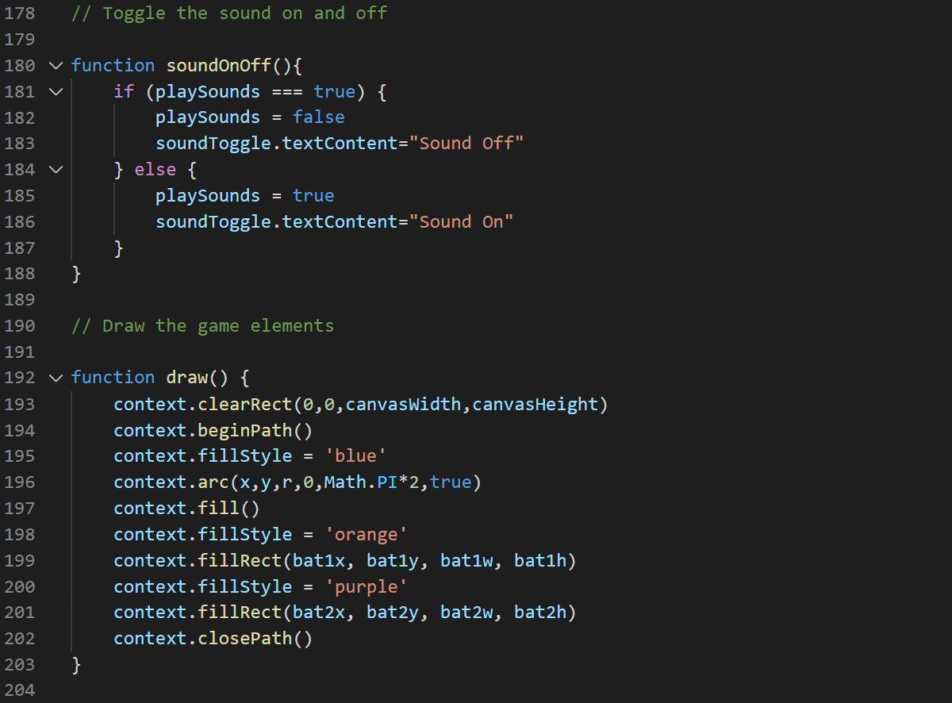Click the soundOnOff function name
Image resolution: width=952 pixels, height=703 pixels.
[218, 65]
